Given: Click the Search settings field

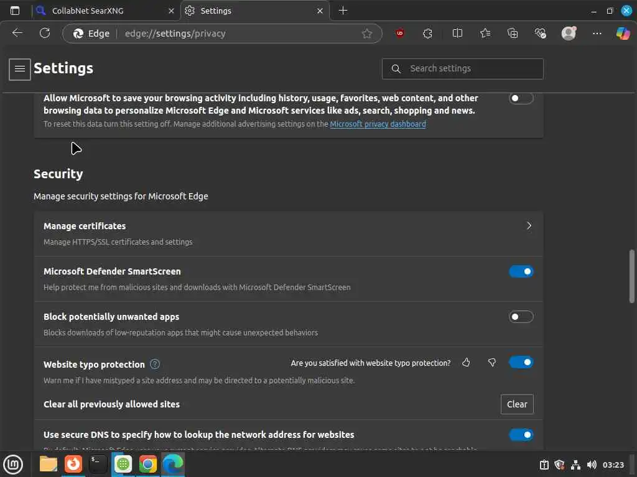Looking at the screenshot, I should [x=462, y=68].
